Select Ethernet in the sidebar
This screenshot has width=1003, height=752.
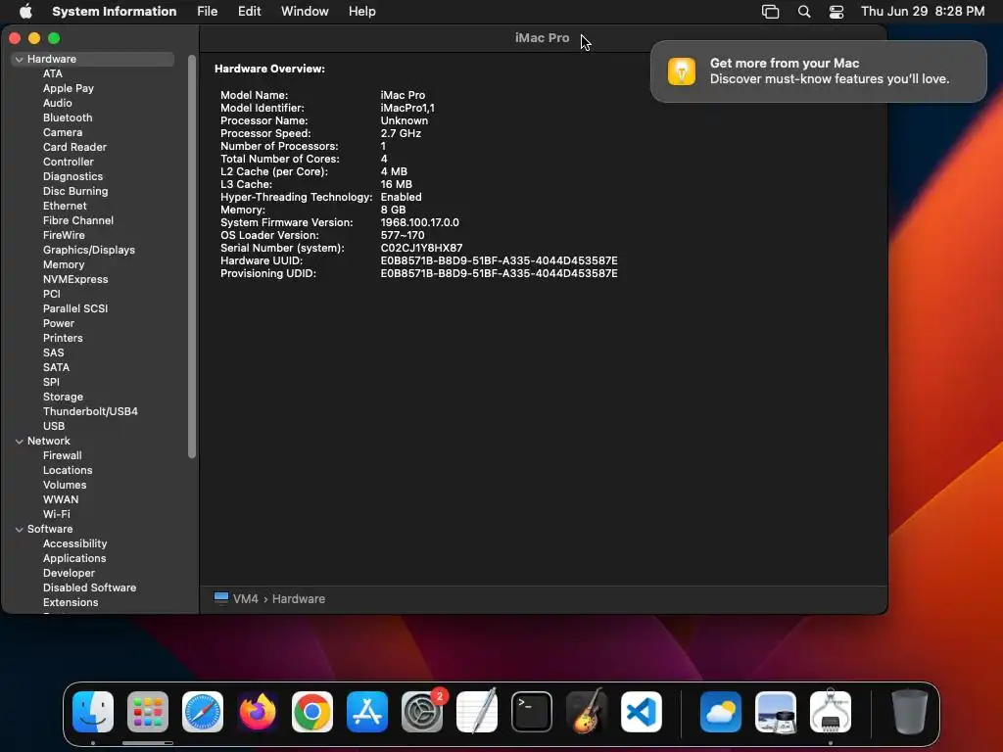pos(65,206)
